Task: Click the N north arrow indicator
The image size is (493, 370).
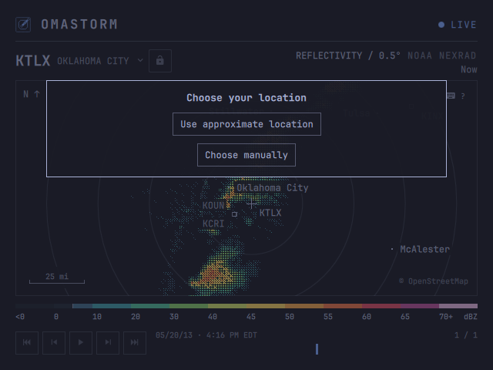Action: (32, 94)
